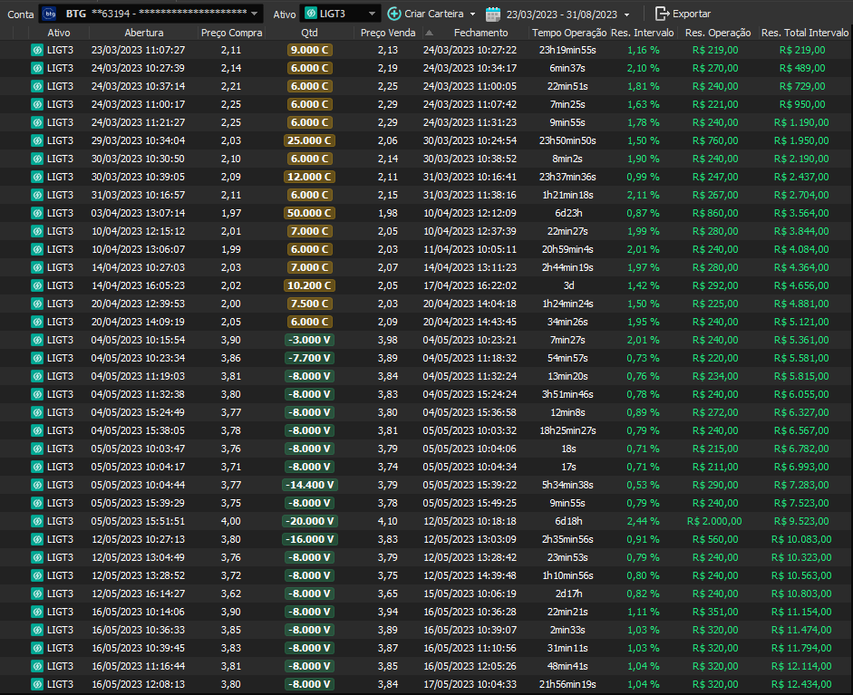Open the Criar Carteira dropdown arrow

tap(472, 14)
